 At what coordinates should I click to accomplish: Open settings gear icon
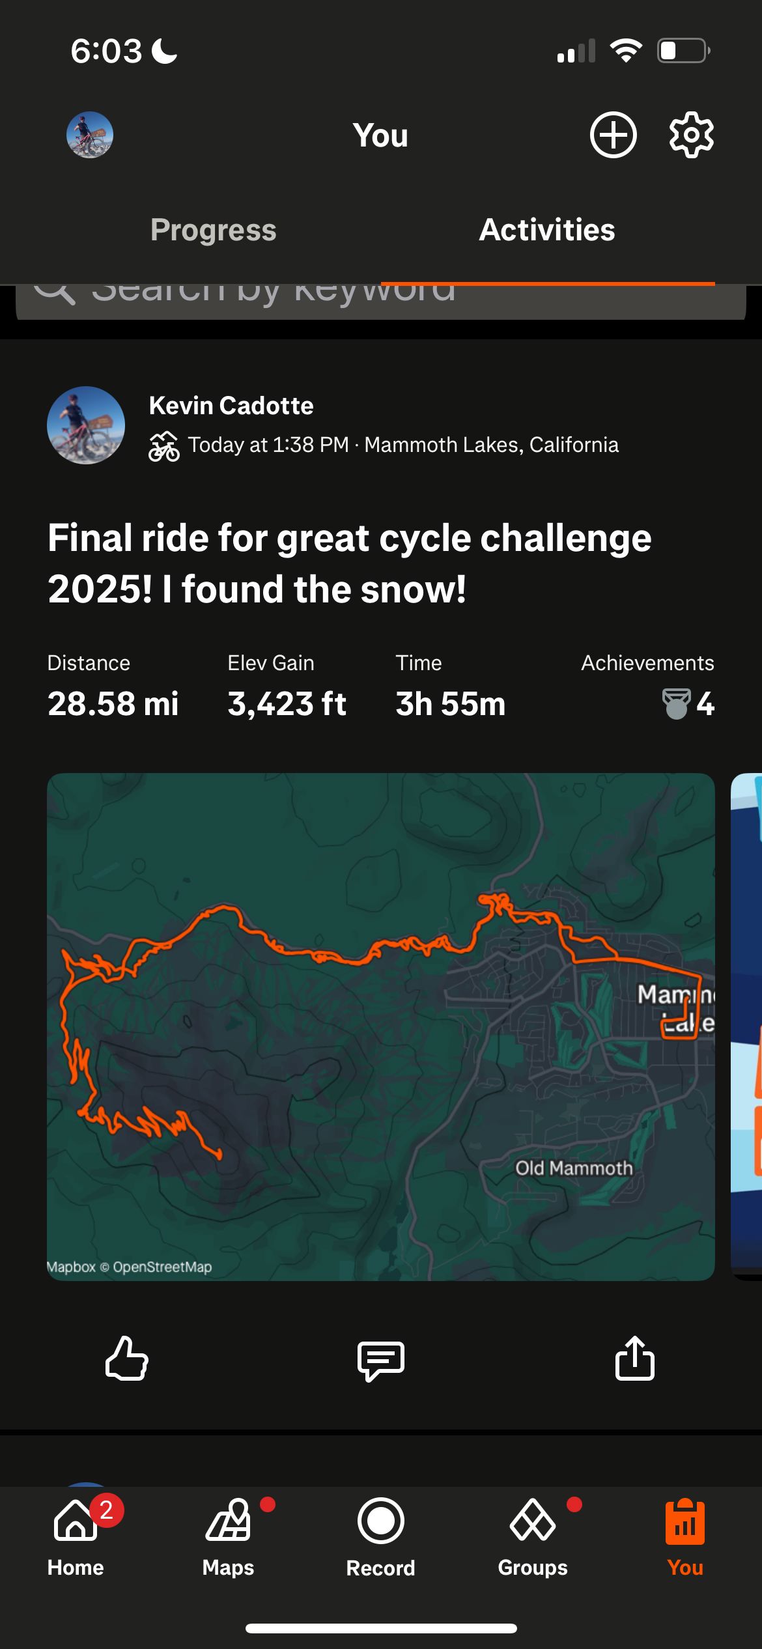(x=691, y=135)
